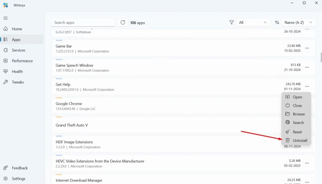Choose Reset in context menu
The width and height of the screenshot is (322, 184).
296,132
